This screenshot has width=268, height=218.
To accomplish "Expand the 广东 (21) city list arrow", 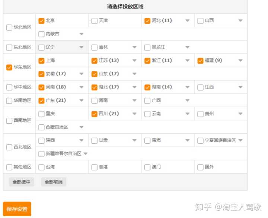I will pyautogui.click(x=81, y=101).
